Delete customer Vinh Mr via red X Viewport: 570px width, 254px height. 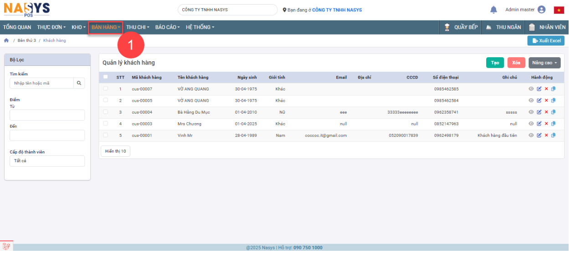546,135
